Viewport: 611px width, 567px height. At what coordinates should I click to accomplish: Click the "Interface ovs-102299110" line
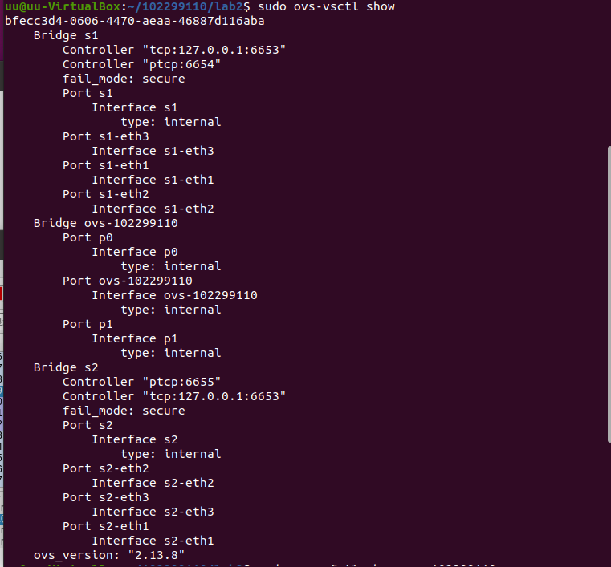(174, 295)
